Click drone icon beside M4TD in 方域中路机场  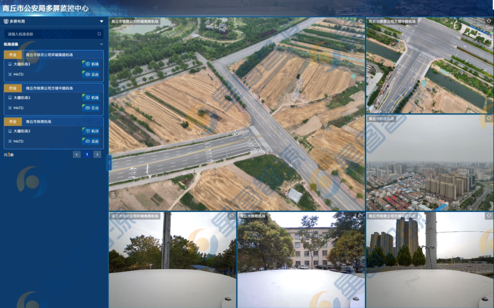pos(10,108)
